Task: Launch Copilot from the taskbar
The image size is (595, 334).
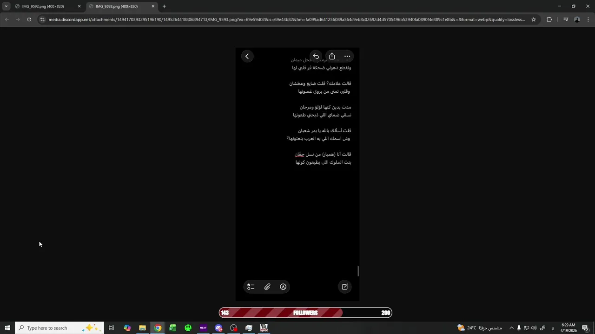Action: click(x=127, y=328)
